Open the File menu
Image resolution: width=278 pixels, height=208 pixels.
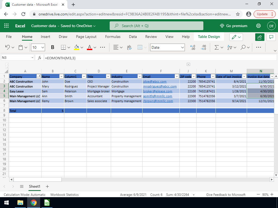click(9, 37)
